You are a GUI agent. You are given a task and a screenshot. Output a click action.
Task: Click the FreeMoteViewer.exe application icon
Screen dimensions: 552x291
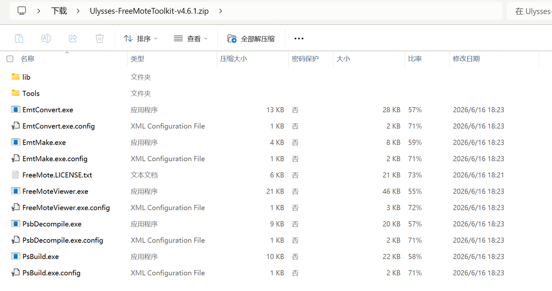pyautogui.click(x=15, y=191)
